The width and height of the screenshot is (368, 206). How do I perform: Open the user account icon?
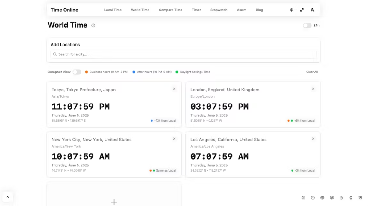[312, 10]
